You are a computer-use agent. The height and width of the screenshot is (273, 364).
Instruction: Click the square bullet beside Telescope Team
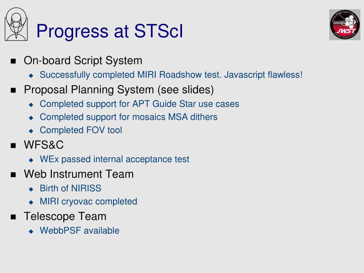coord(13,217)
